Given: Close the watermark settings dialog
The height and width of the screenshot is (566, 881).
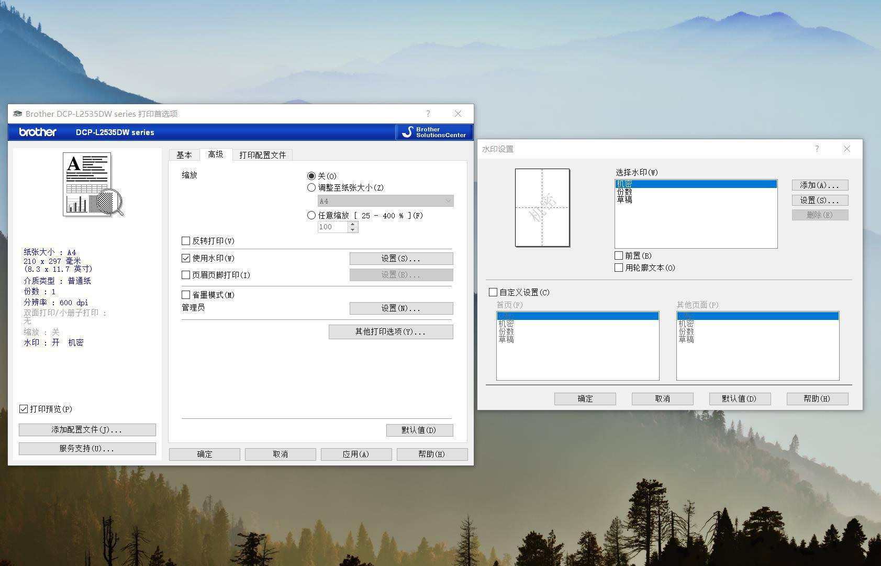Looking at the screenshot, I should pyautogui.click(x=846, y=149).
